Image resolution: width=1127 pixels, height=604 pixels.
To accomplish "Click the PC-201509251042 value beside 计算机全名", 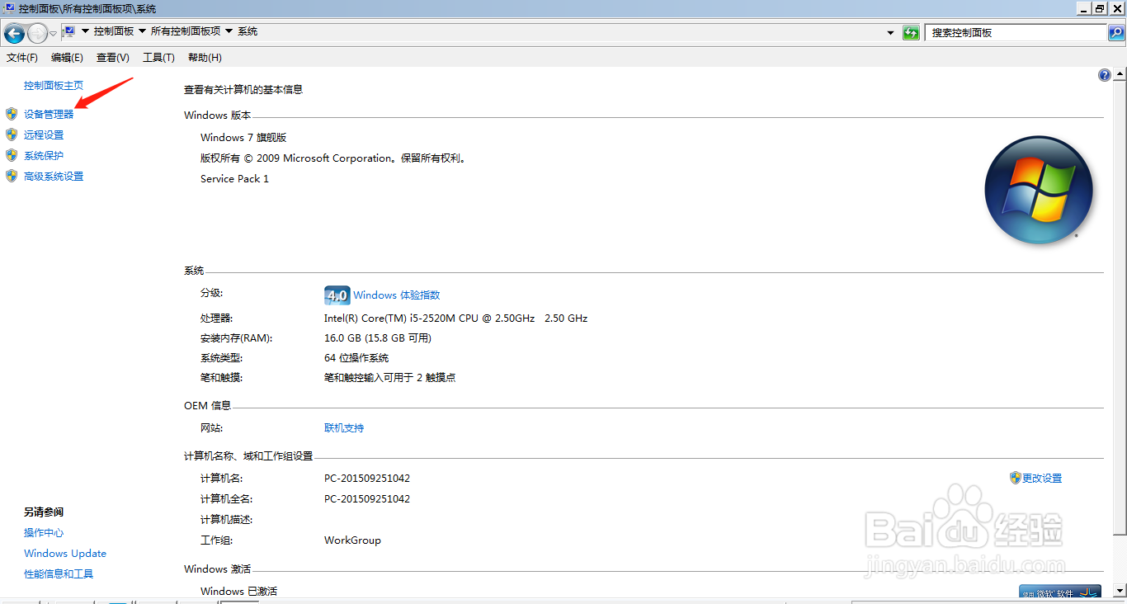I will (x=367, y=499).
